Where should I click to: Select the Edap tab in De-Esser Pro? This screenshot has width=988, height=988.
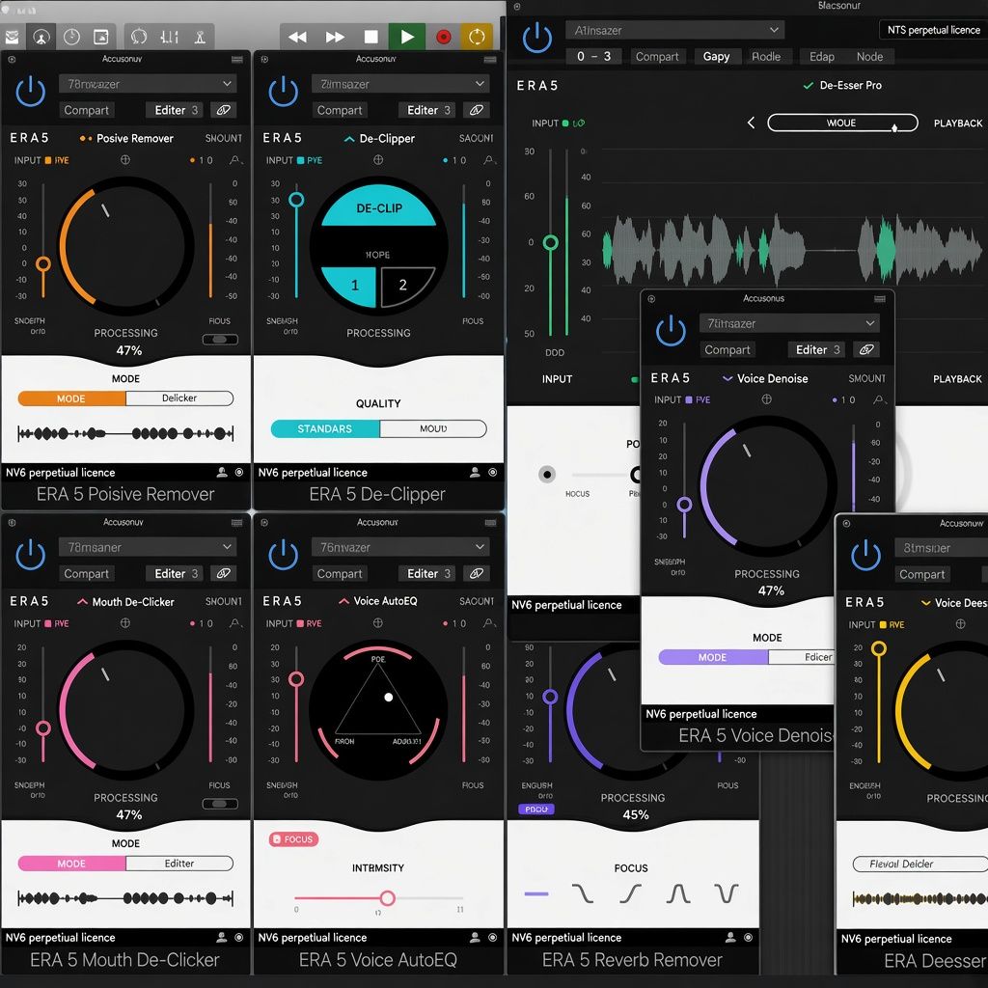(x=822, y=57)
